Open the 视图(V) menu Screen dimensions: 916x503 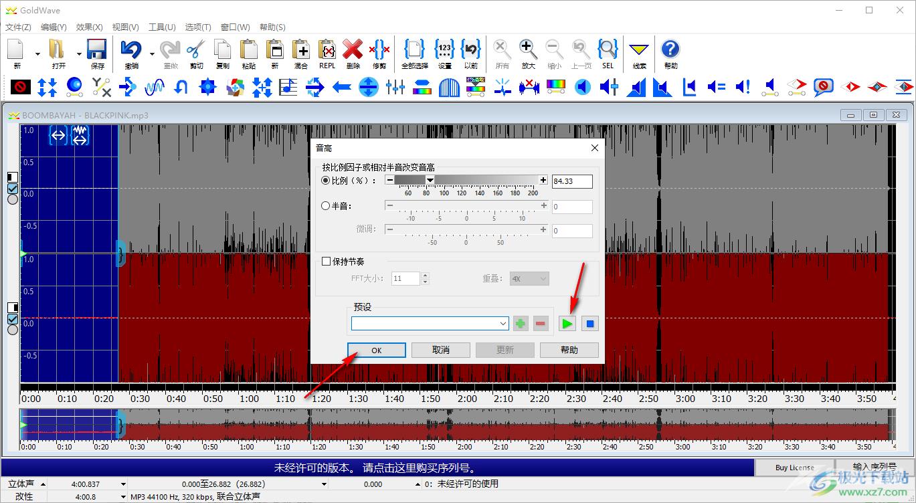point(125,27)
